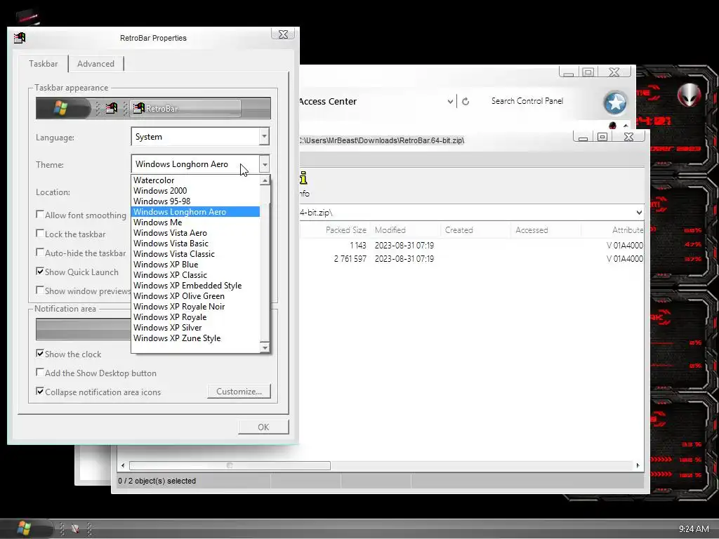Toggle Show window previews checkbox

click(40, 291)
